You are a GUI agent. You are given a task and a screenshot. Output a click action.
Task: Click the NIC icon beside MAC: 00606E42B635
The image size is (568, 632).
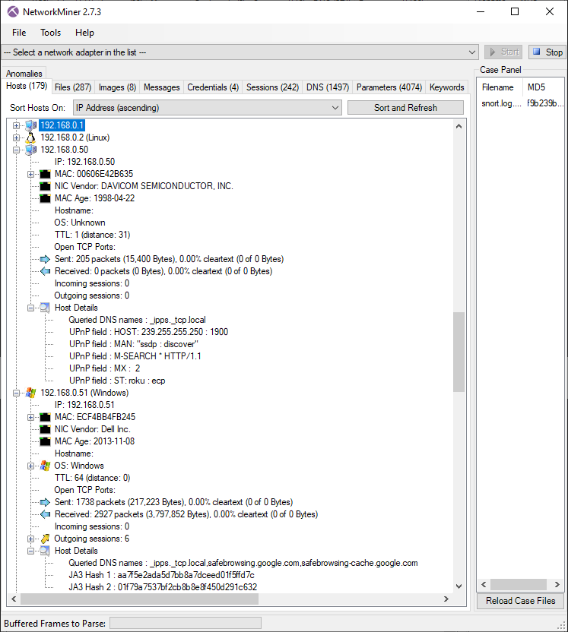click(45, 174)
